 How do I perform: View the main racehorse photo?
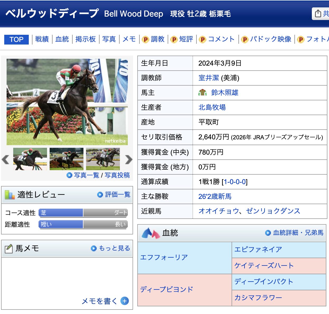tap(67, 102)
